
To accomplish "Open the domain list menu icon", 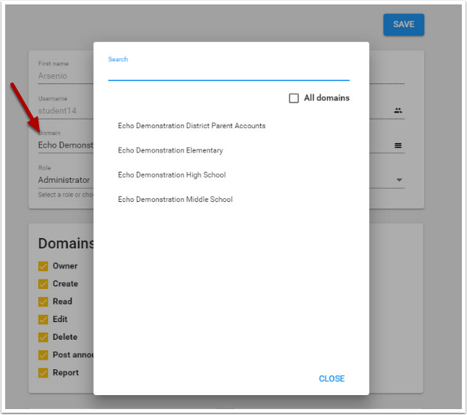I will pos(398,146).
